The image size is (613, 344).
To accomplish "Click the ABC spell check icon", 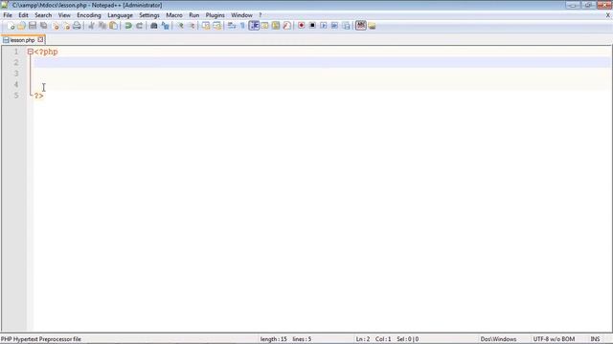I will coord(360,26).
